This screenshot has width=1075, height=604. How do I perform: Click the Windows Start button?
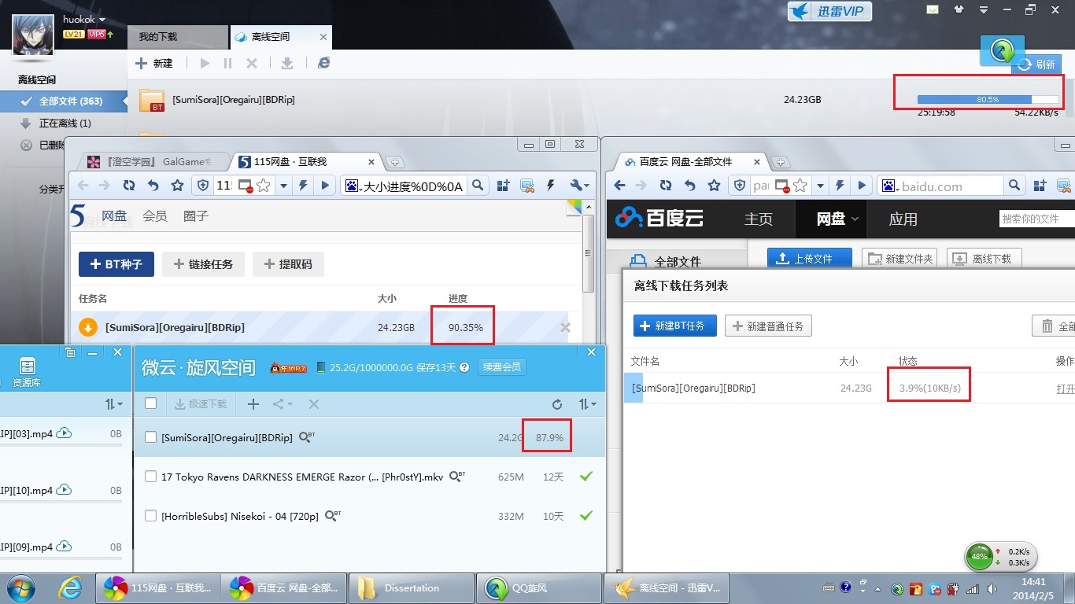click(20, 587)
